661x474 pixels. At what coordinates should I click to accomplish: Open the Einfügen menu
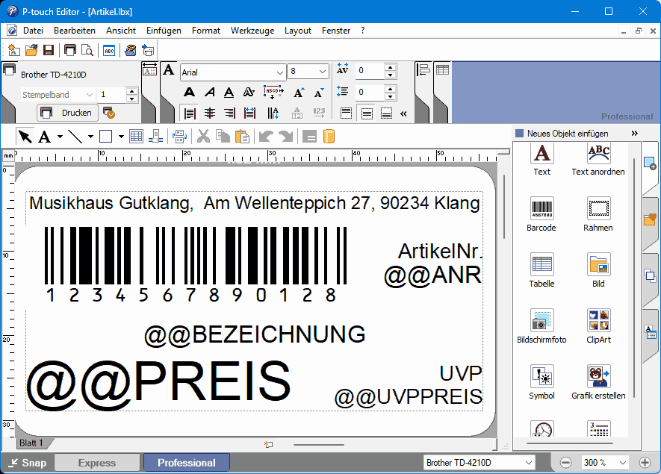tap(164, 31)
